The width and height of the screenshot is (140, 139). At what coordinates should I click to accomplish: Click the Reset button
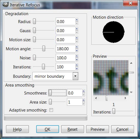pos(72,129)
